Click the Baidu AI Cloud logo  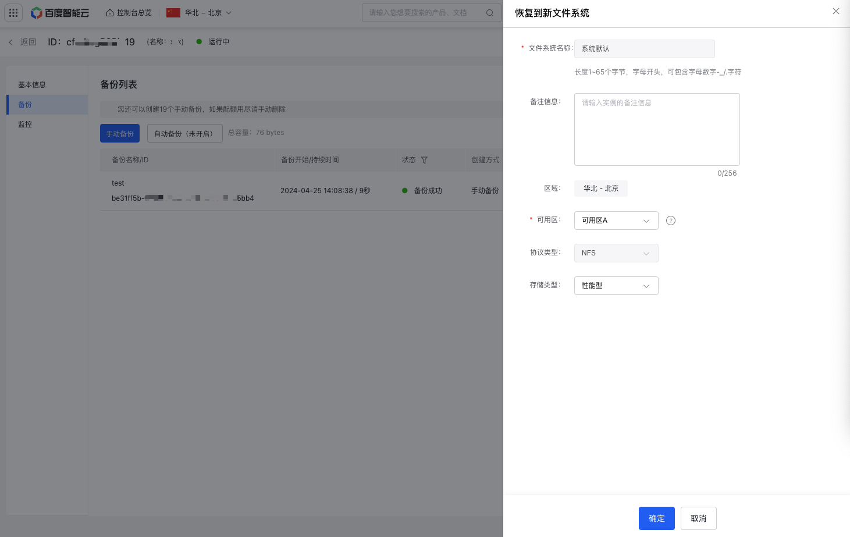[60, 13]
